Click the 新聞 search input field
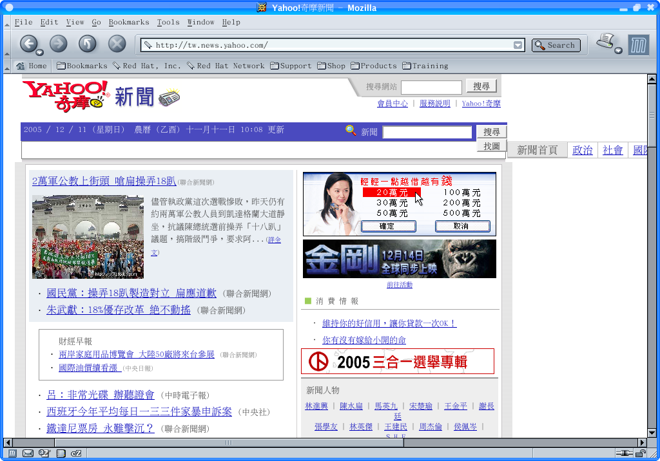This screenshot has width=660, height=461. tap(427, 132)
